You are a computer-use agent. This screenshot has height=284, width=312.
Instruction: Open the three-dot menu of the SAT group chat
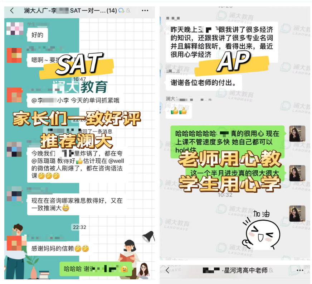[145, 10]
